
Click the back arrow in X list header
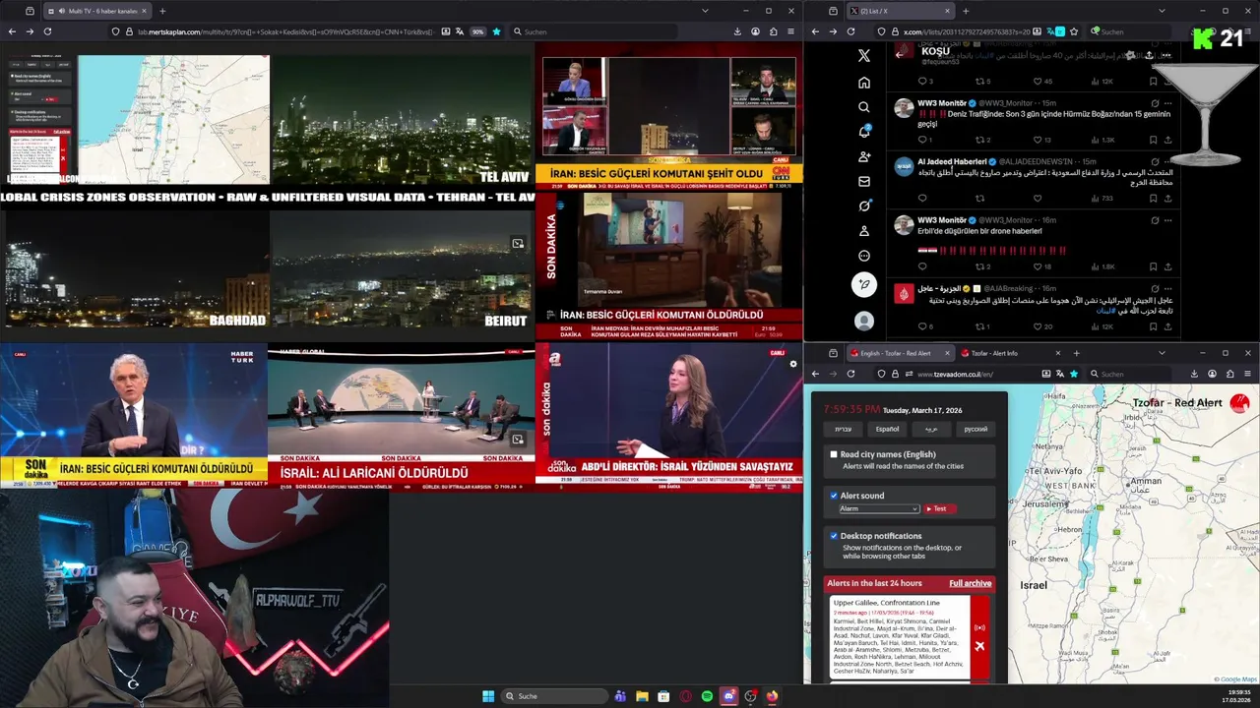point(899,54)
